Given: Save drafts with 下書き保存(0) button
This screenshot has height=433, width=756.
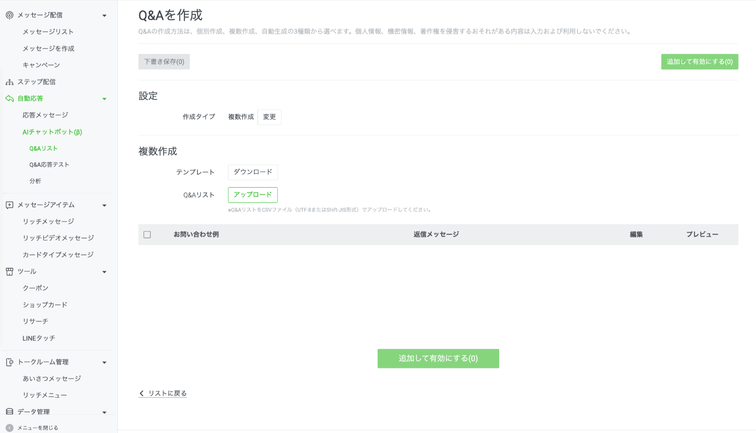Looking at the screenshot, I should [164, 61].
